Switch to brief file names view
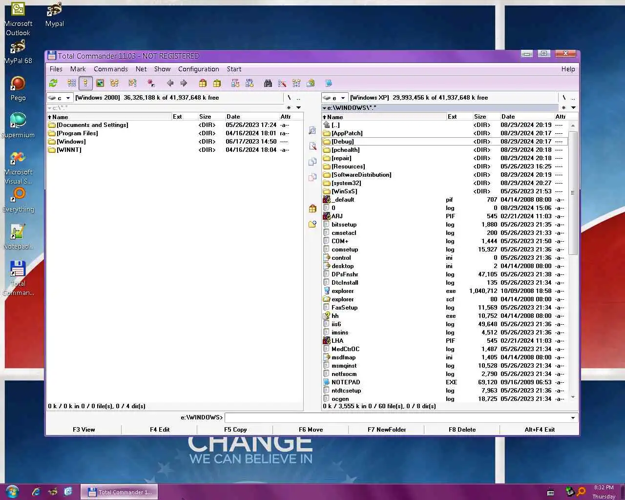Image resolution: width=625 pixels, height=500 pixels. pyautogui.click(x=72, y=83)
